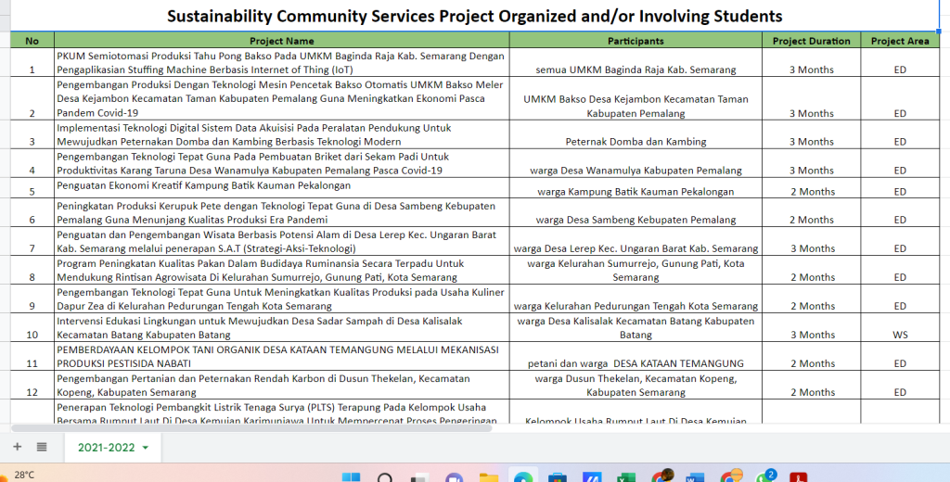Select the WS project area cell
Image resolution: width=950 pixels, height=482 pixels.
pos(899,335)
